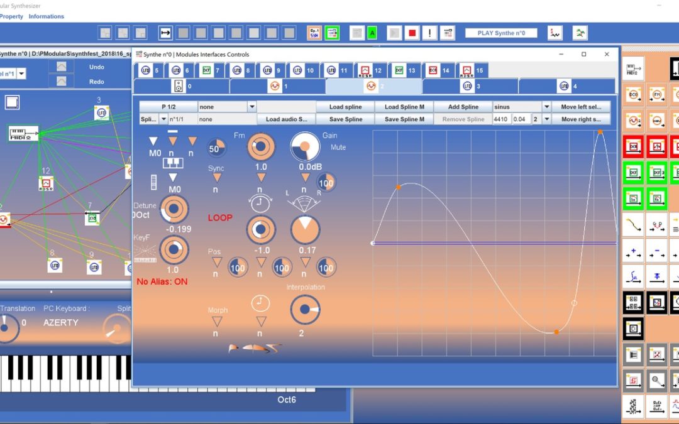Click the Load spline button
Image resolution: width=679 pixels, height=424 pixels.
click(345, 107)
